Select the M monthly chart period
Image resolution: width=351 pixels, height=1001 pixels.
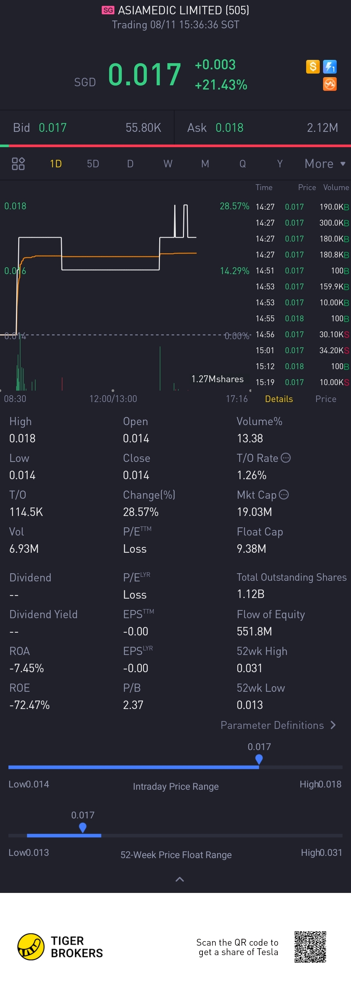[205, 164]
